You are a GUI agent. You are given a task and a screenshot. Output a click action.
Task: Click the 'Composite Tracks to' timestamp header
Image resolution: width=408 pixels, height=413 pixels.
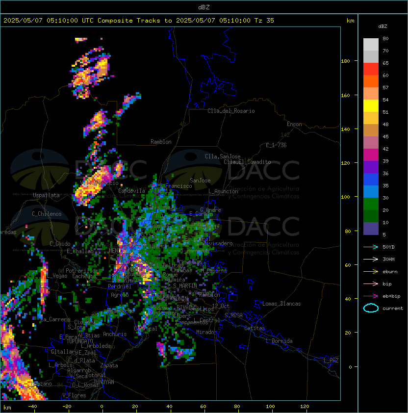click(139, 21)
